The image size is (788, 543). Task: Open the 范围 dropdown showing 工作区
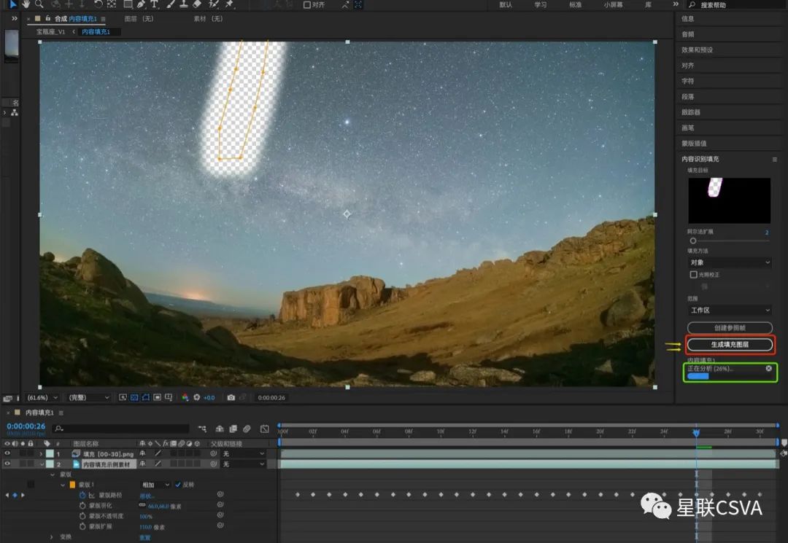click(729, 310)
